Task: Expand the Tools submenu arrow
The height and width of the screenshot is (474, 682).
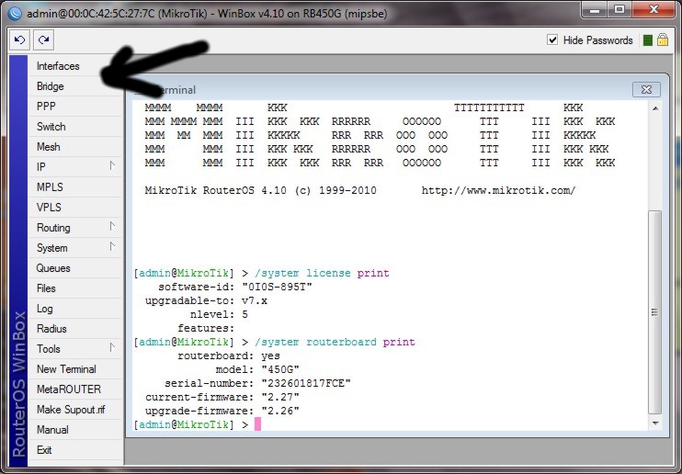Action: (x=112, y=347)
